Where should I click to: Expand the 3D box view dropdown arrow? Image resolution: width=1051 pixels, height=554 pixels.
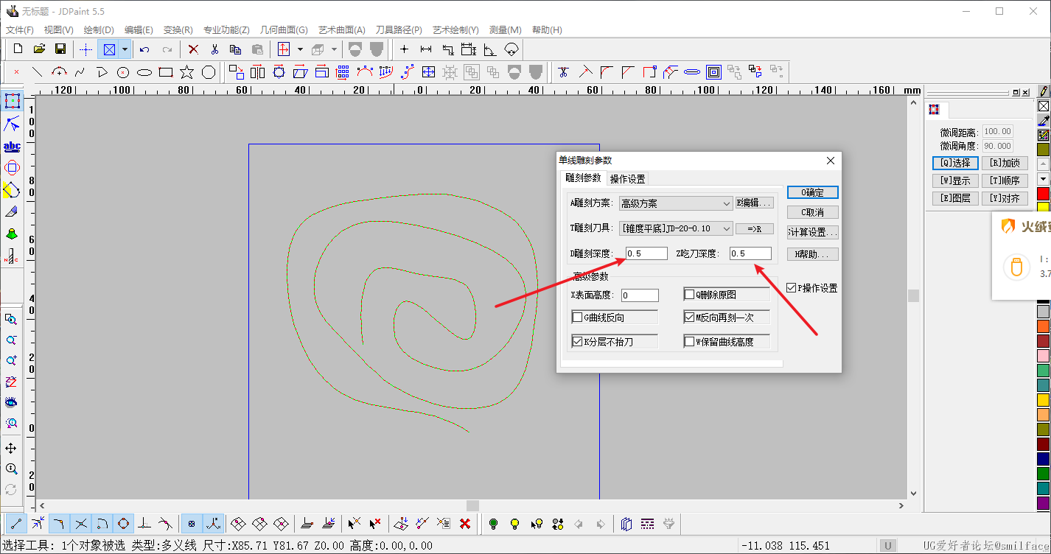point(335,49)
